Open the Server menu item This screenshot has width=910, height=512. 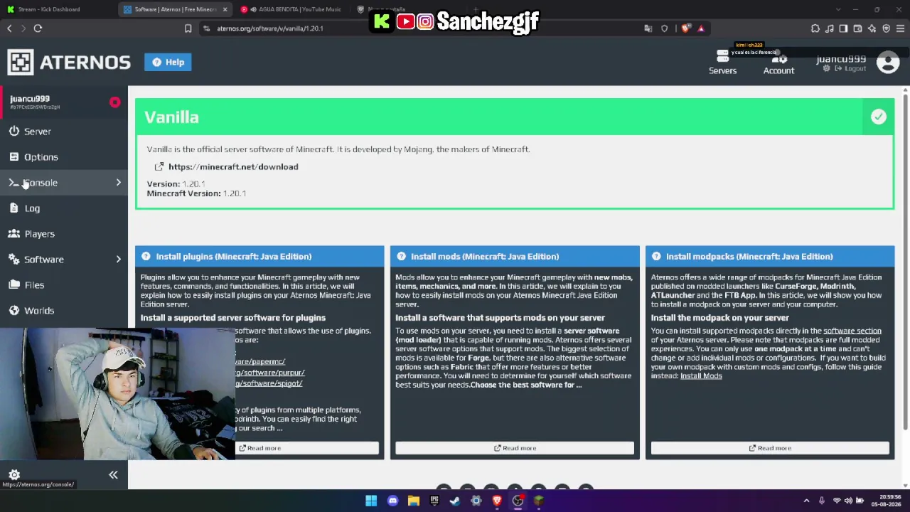pos(64,132)
